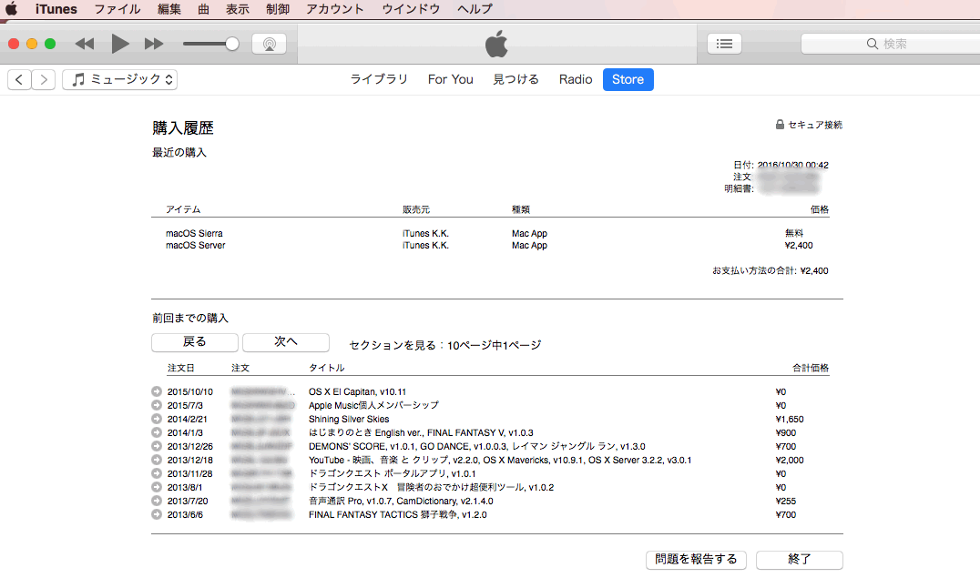980x578 pixels.
Task: Open details arrow for the 2013/6/6 order
Action: (157, 515)
